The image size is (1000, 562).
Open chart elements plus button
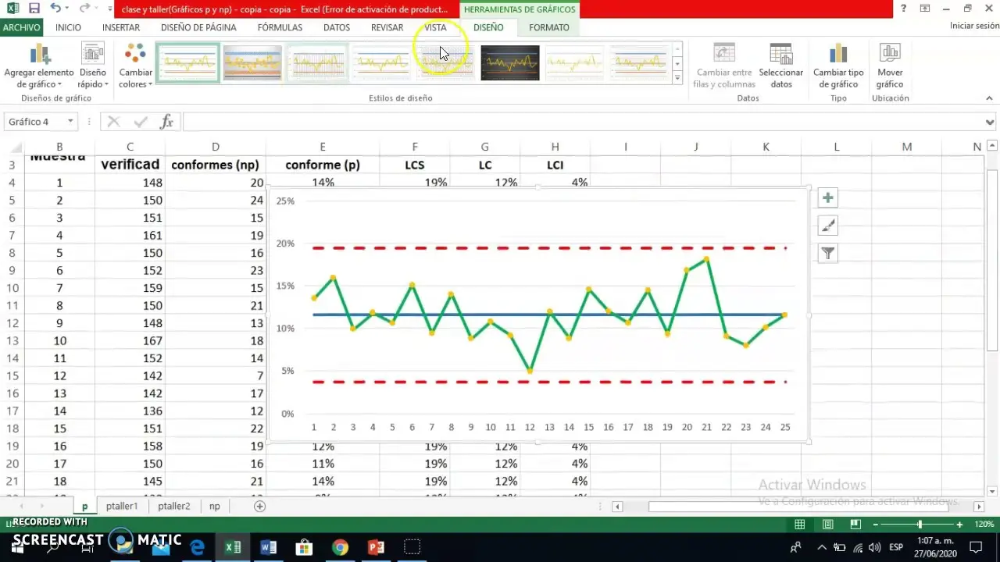[827, 198]
